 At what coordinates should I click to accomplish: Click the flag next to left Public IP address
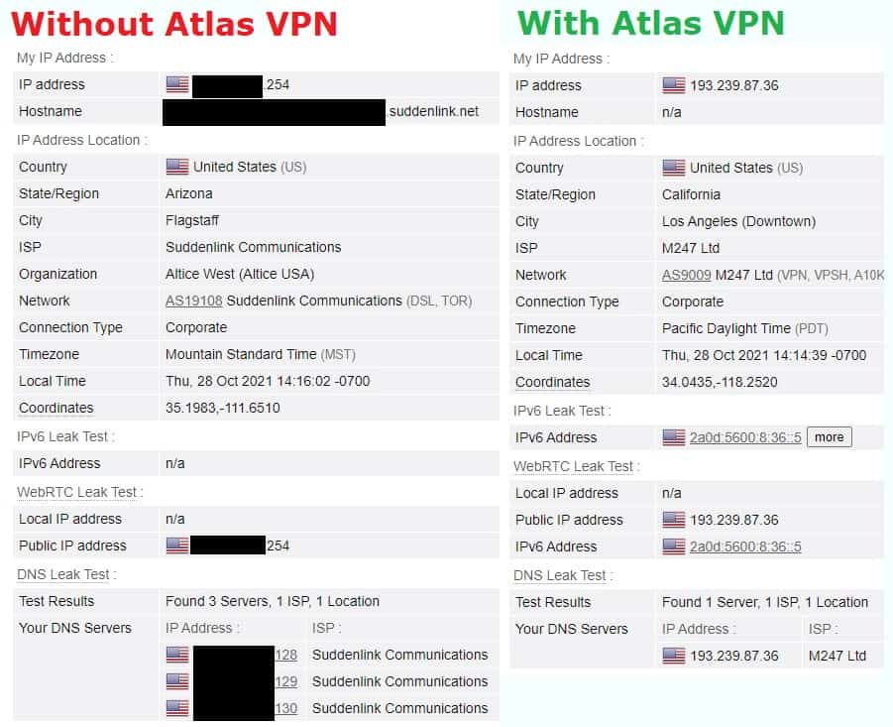click(x=177, y=545)
